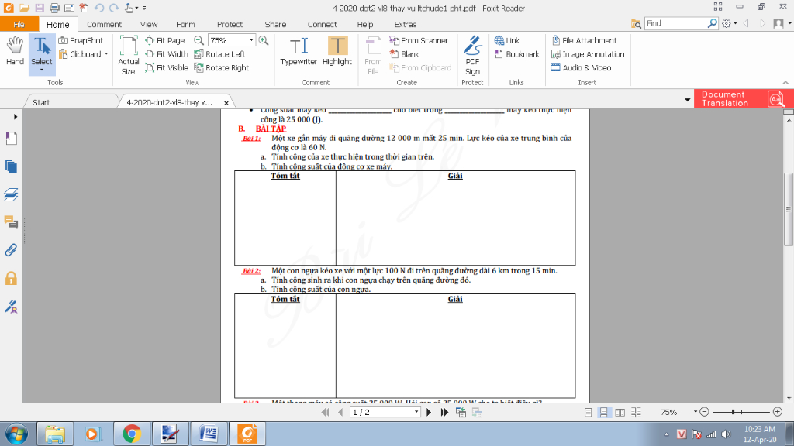Rotate the page left
The width and height of the screenshot is (794, 446).
(219, 54)
